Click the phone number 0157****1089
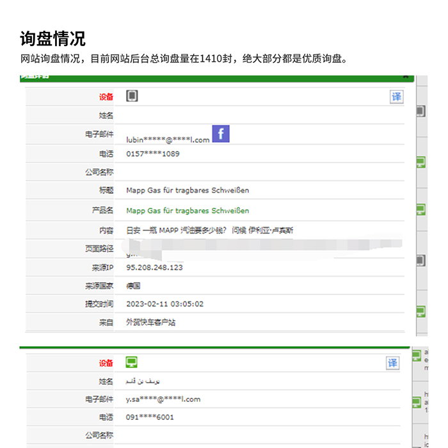448x448 pixels. coord(153,154)
